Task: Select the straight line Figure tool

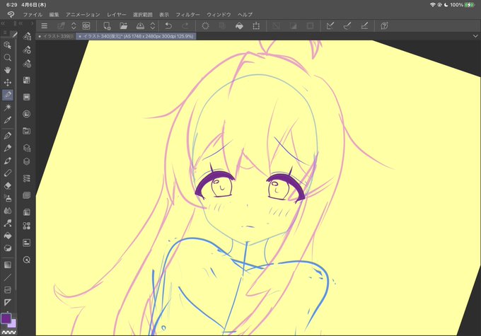Action: (8, 277)
